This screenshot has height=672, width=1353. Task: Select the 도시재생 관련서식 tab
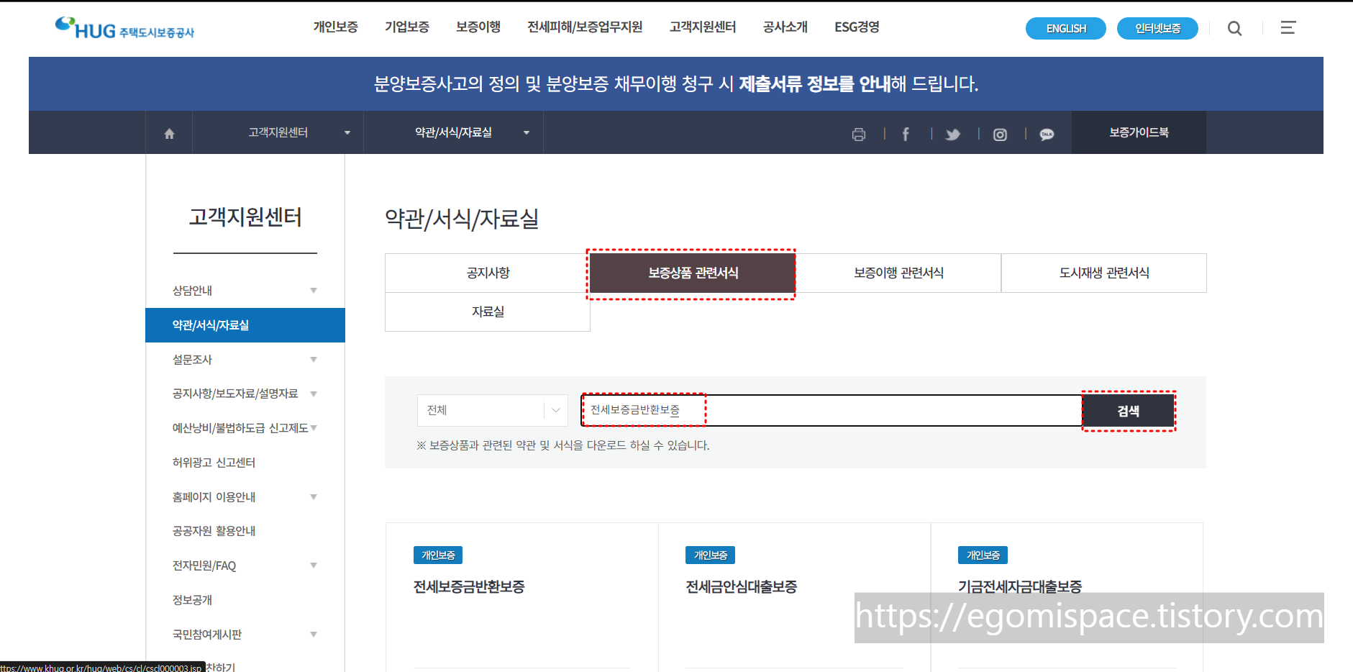[1104, 273]
